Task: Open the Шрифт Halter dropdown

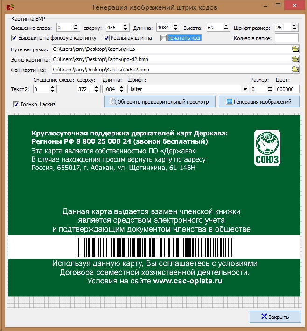Action: [245, 89]
